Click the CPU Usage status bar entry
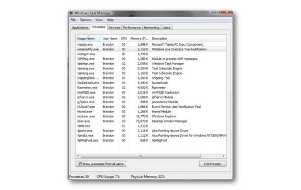301x190 pixels. coord(108,177)
